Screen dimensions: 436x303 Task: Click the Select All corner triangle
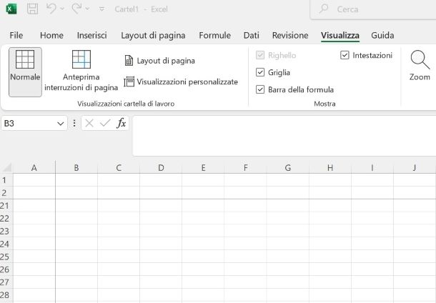(6, 168)
